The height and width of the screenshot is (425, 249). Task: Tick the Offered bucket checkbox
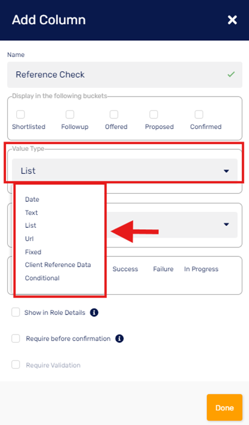(x=114, y=114)
